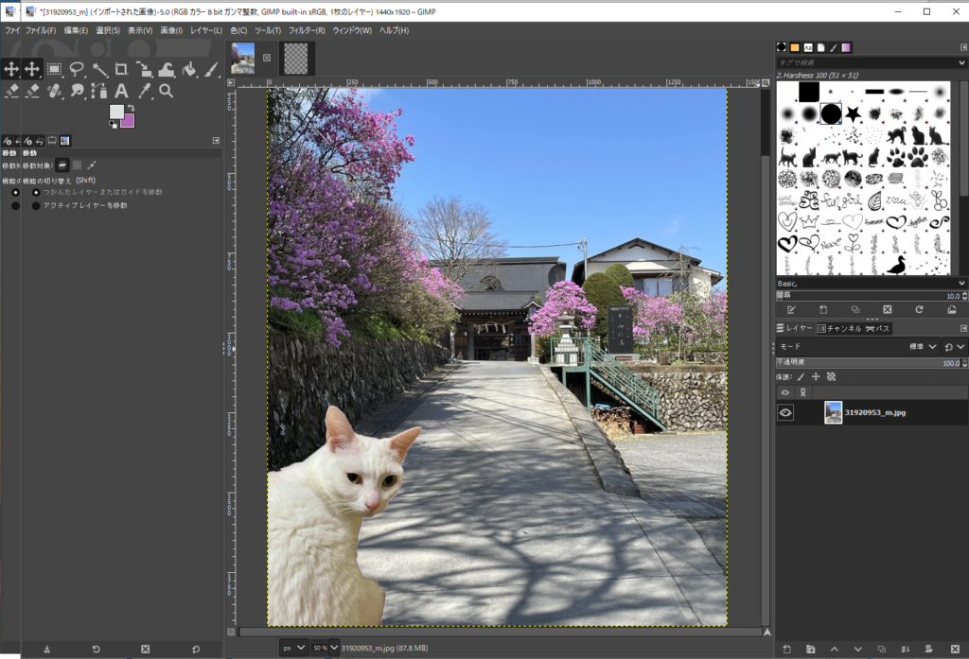Select the Heal bandage tool
Screen dimensions: 969x659
(55, 91)
